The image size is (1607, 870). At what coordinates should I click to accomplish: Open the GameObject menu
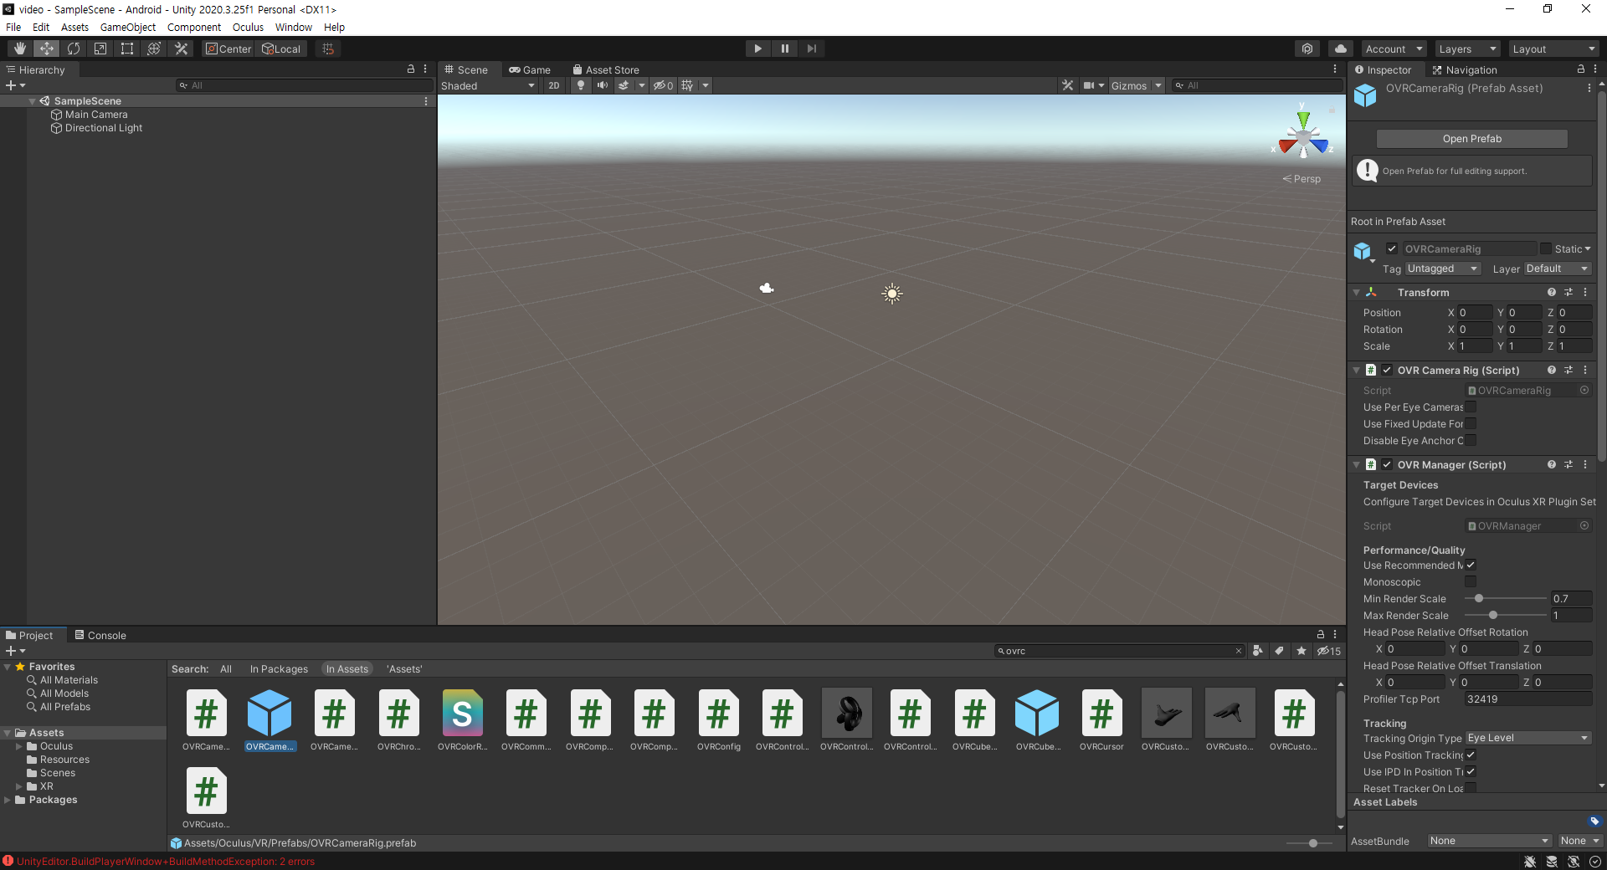(x=128, y=27)
